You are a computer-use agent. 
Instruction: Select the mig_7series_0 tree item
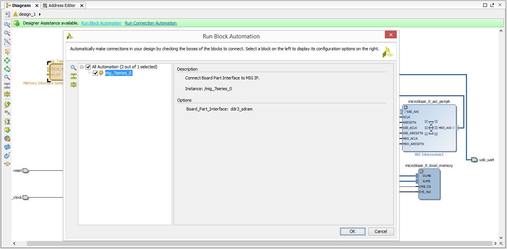119,73
